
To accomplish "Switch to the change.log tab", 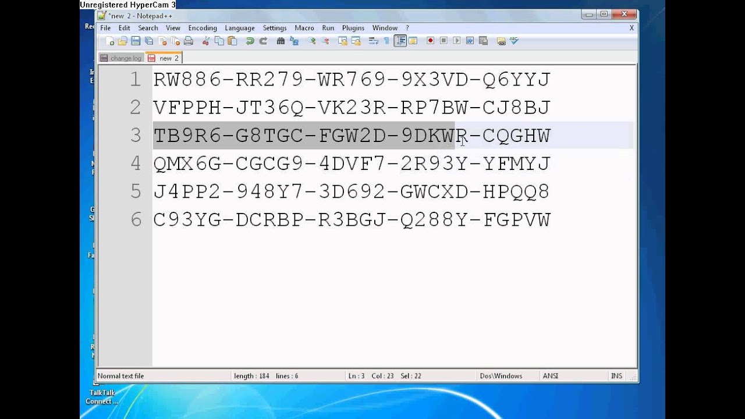I will (121, 58).
